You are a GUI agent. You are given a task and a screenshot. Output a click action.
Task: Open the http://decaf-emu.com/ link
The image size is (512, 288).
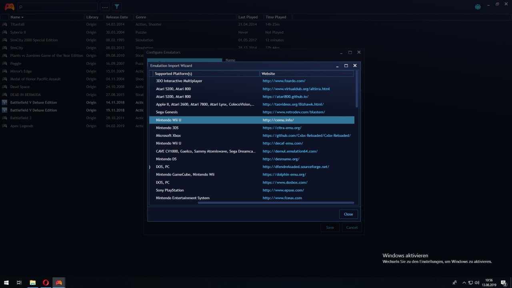[283, 143]
